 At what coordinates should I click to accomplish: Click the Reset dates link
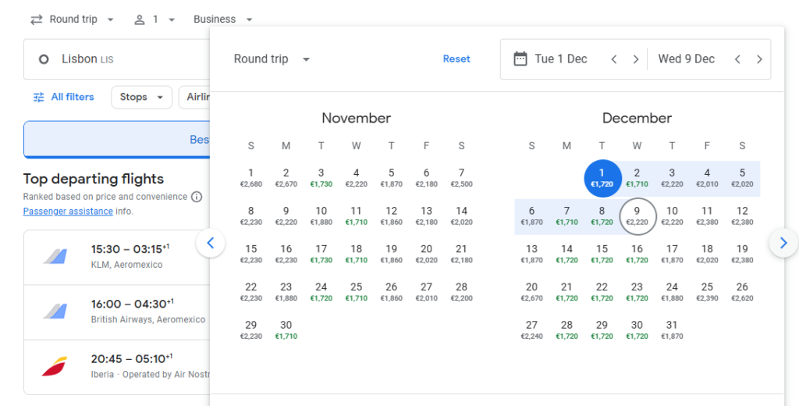pyautogui.click(x=456, y=59)
